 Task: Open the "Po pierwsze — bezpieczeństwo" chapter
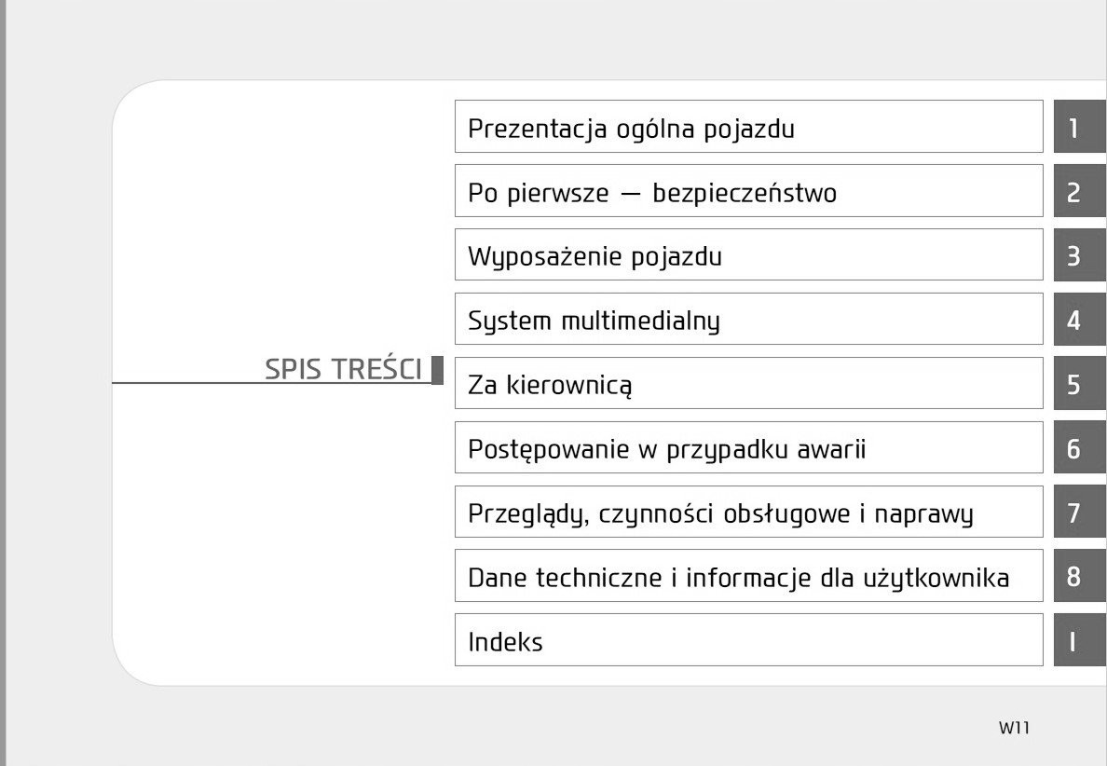pos(748,191)
